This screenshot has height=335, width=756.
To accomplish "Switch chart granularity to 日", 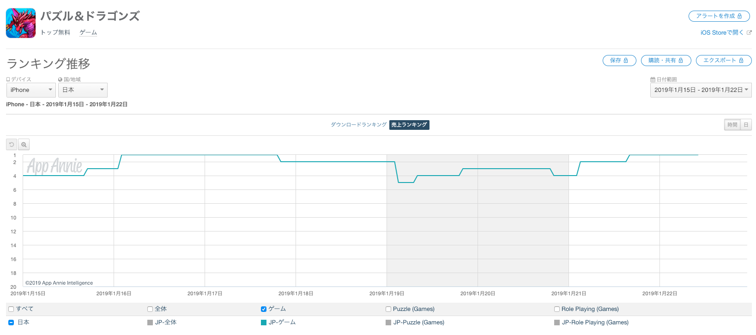I will (x=746, y=125).
